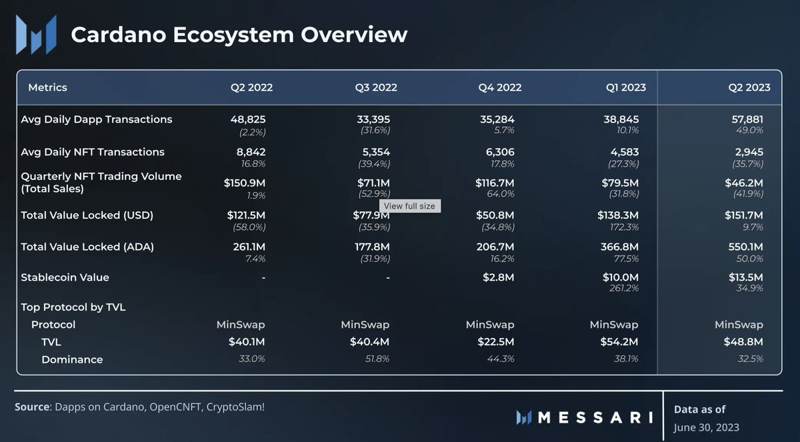Screen dimensions: 800x442
Task: Click the $151.7M TVL value
Action: click(745, 215)
